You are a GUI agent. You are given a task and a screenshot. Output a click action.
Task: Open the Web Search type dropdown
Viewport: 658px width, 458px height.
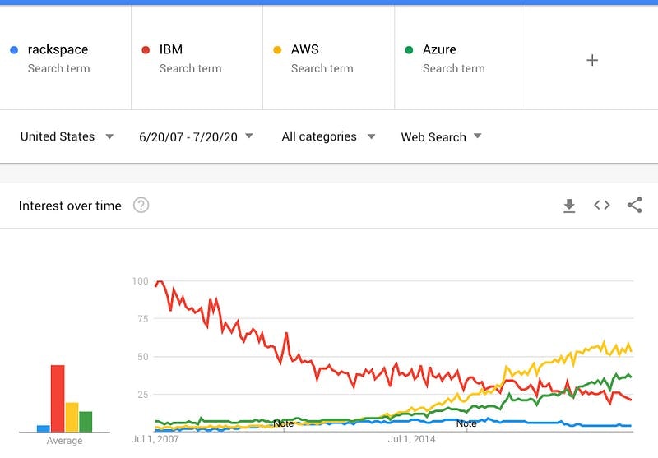[x=442, y=136]
